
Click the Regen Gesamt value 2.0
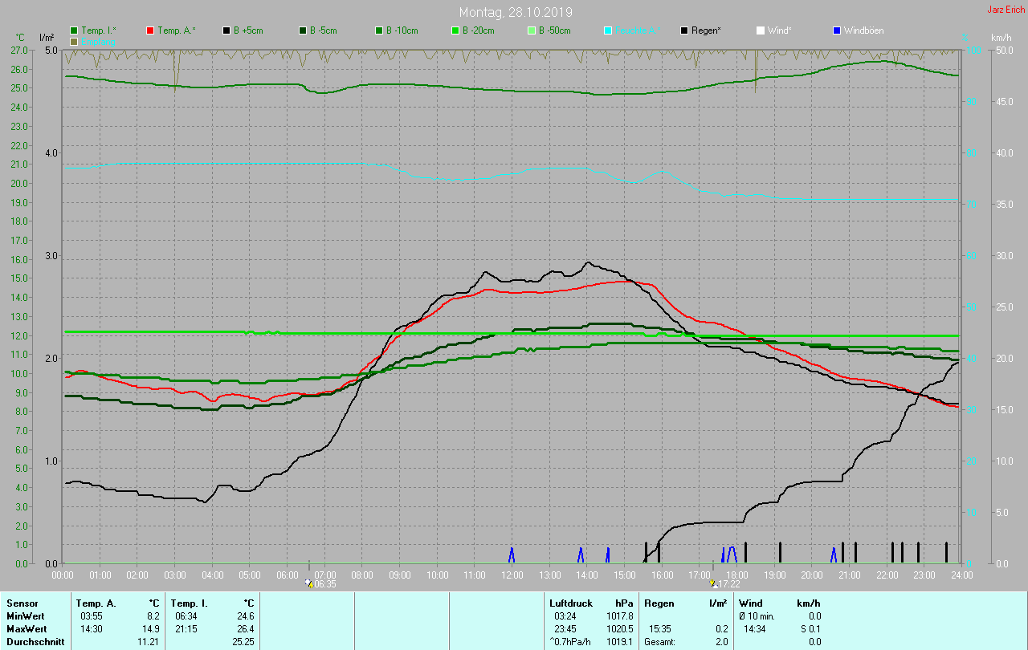721,641
